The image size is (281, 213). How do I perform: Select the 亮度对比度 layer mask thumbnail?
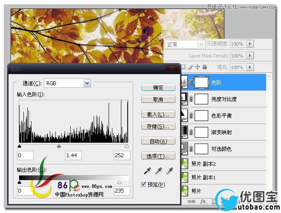click(201, 99)
